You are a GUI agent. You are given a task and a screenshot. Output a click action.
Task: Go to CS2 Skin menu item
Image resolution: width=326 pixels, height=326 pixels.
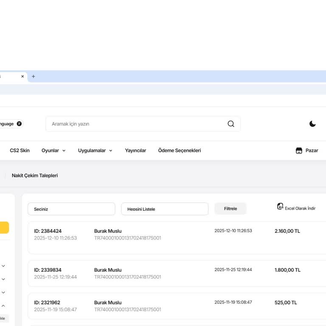click(20, 151)
